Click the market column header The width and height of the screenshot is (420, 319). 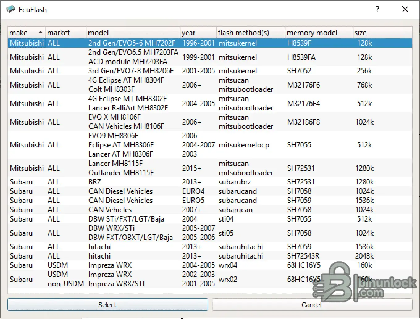coord(65,33)
